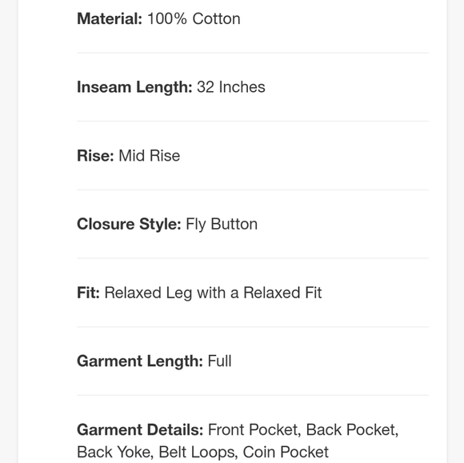The width and height of the screenshot is (464, 463).
Task: Click the Back Yoke text
Action: click(115, 452)
